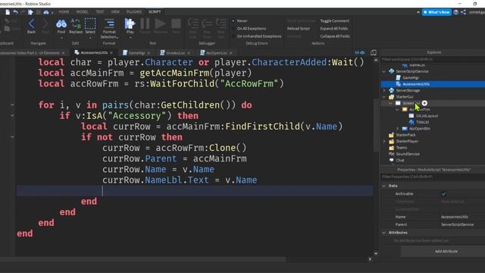Select GameMgr script in Explorer

[x=411, y=77]
